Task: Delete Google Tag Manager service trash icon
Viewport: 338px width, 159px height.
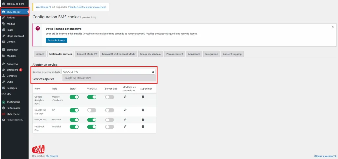Action: pos(143,110)
